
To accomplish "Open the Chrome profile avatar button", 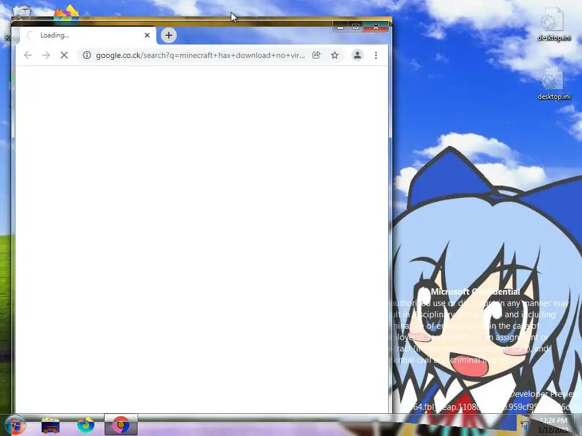I will pos(357,55).
